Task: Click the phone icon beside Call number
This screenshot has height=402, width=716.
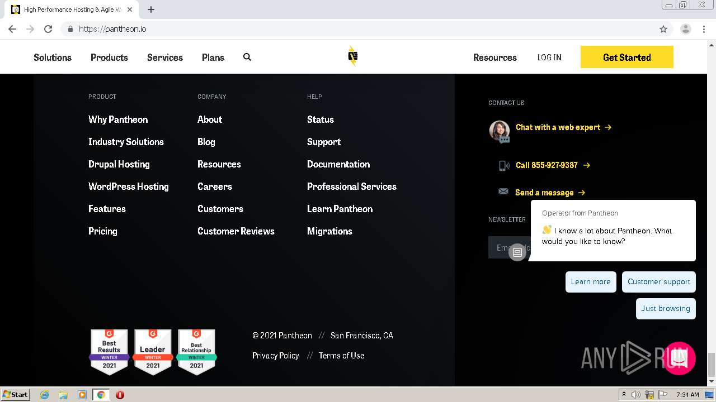Action: coord(504,165)
